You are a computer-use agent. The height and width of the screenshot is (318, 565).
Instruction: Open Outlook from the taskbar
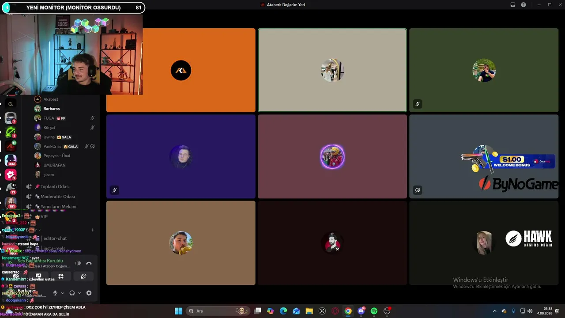pyautogui.click(x=296, y=311)
